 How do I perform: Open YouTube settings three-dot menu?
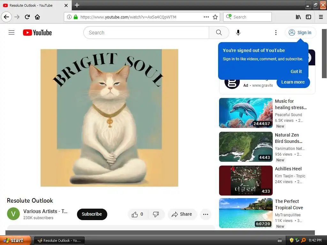[x=276, y=33]
